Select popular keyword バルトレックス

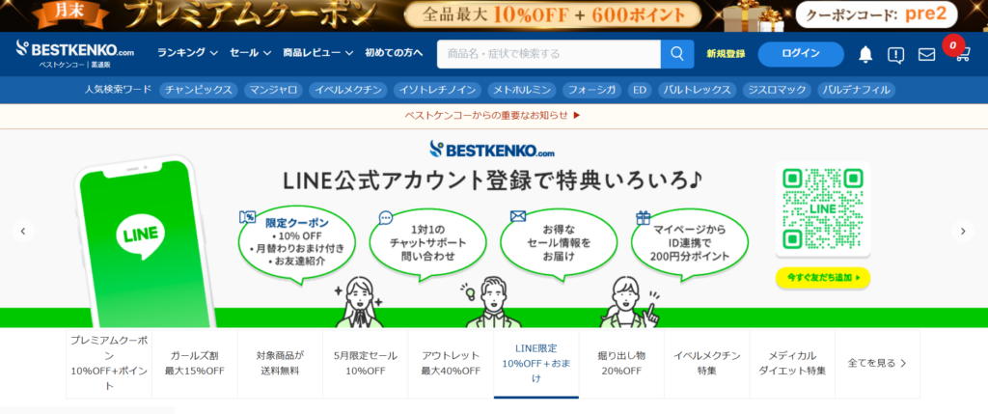click(697, 90)
